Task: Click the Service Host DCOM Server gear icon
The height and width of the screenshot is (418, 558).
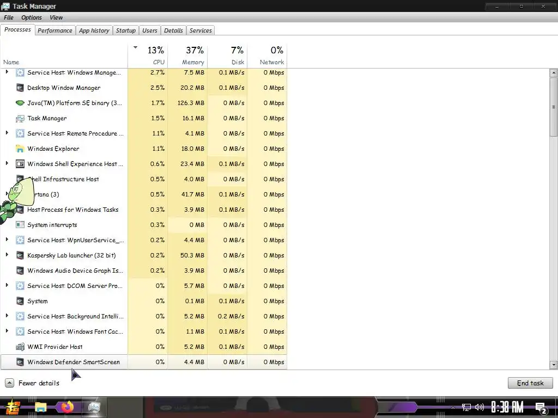Action: tap(20, 286)
